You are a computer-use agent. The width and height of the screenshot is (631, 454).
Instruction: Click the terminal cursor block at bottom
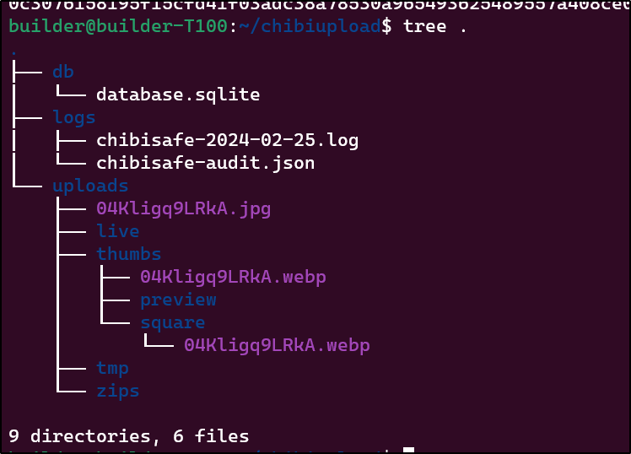[408, 451]
